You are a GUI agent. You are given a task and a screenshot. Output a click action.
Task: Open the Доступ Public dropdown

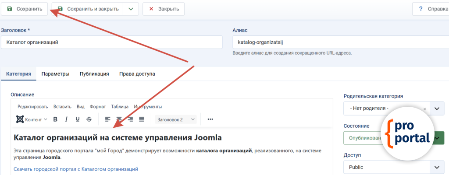393,167
